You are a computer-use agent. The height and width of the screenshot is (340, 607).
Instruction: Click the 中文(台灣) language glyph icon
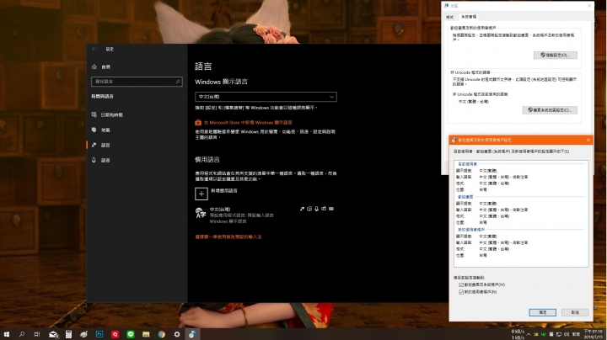pos(200,212)
